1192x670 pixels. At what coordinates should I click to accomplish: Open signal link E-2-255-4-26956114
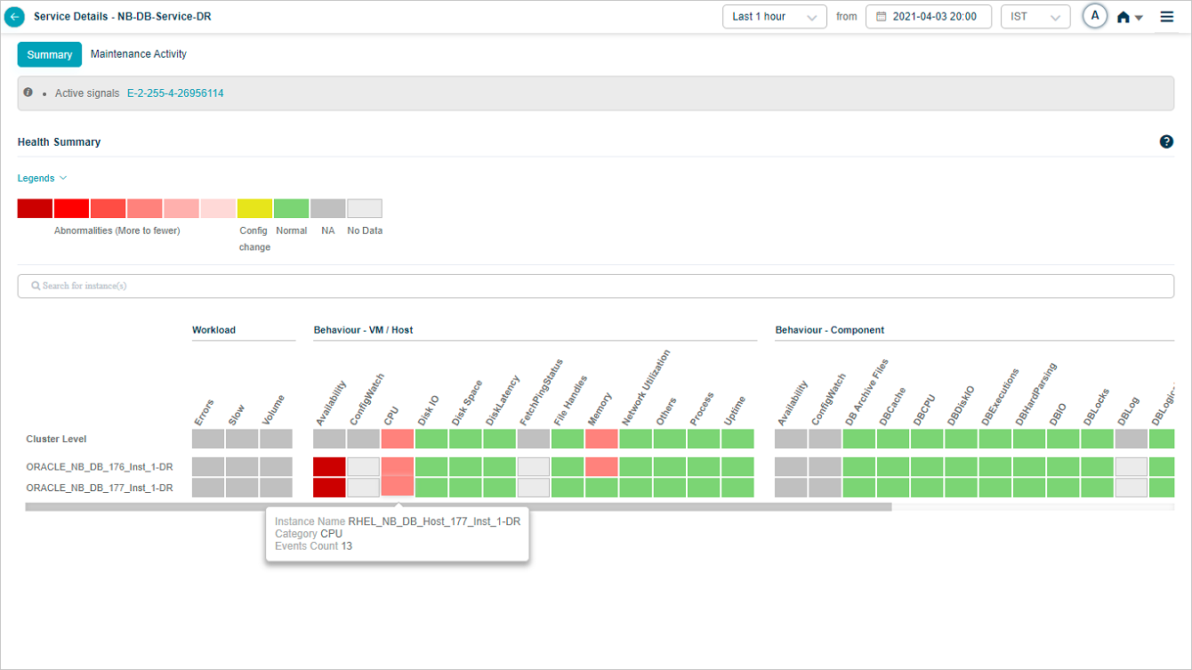pyautogui.click(x=175, y=93)
